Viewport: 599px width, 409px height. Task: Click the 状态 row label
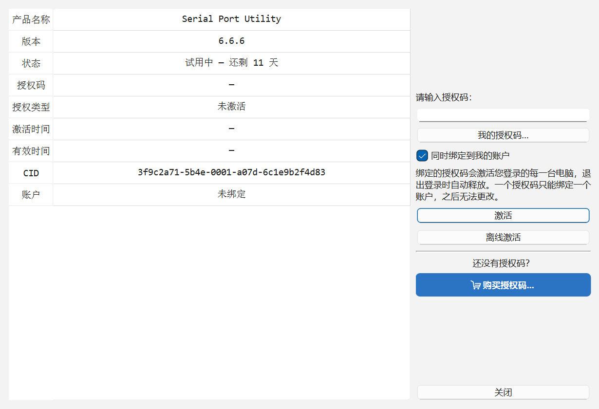click(31, 63)
